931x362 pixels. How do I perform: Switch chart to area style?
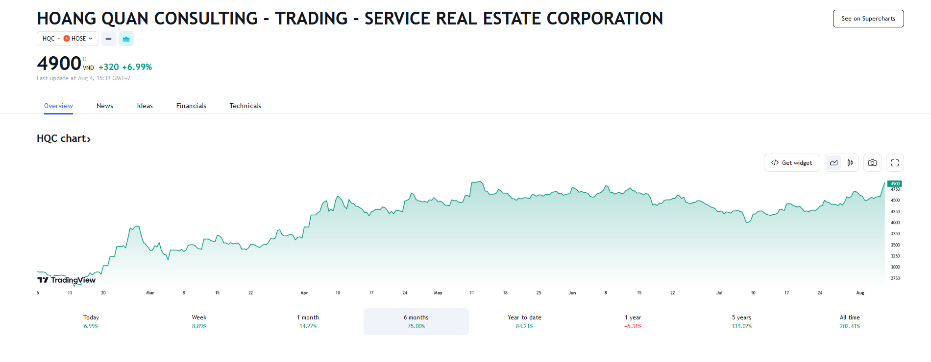833,163
